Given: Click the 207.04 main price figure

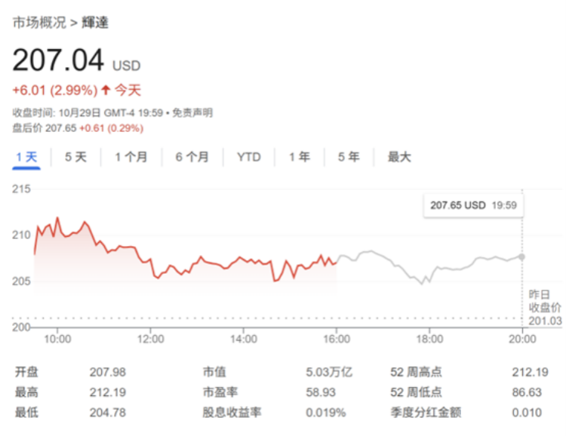Looking at the screenshot, I should [59, 60].
